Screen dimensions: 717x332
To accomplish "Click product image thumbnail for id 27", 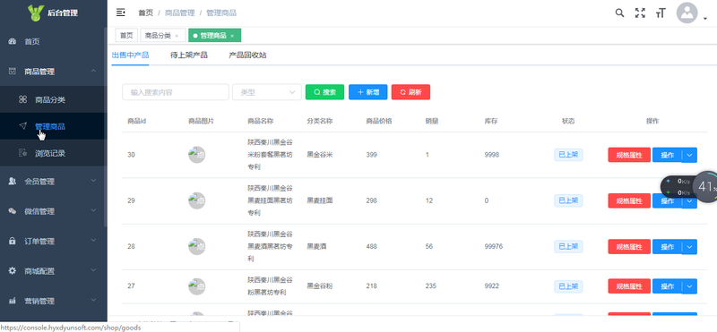I will click(x=196, y=285).
